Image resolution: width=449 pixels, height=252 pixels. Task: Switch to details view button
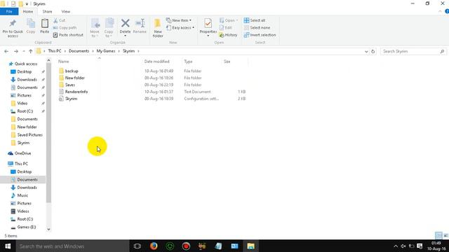coord(438,236)
